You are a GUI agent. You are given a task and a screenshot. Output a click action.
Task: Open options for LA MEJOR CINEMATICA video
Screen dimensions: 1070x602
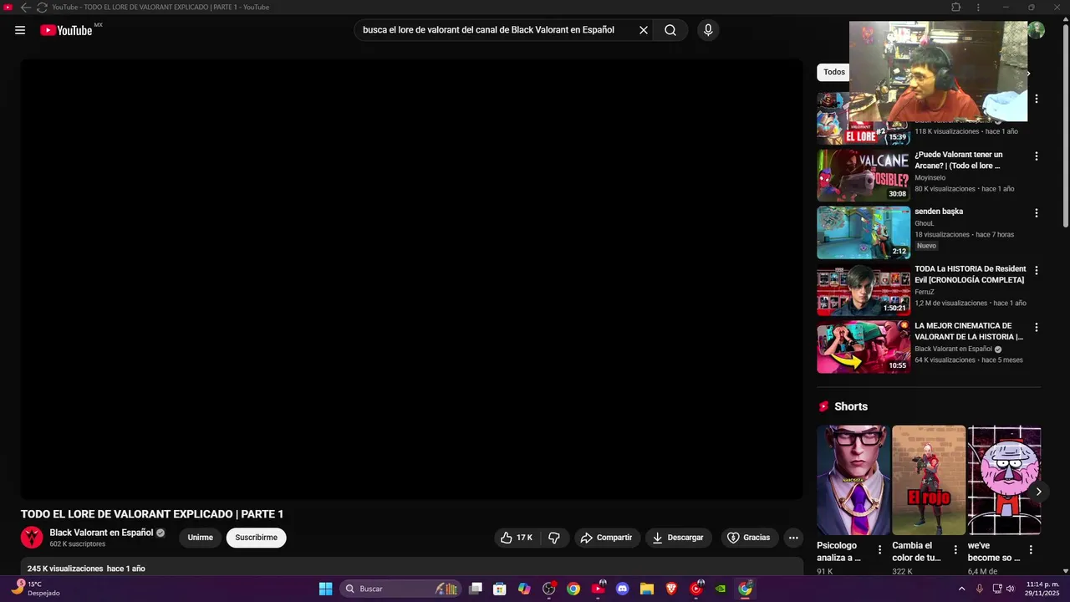click(1037, 328)
